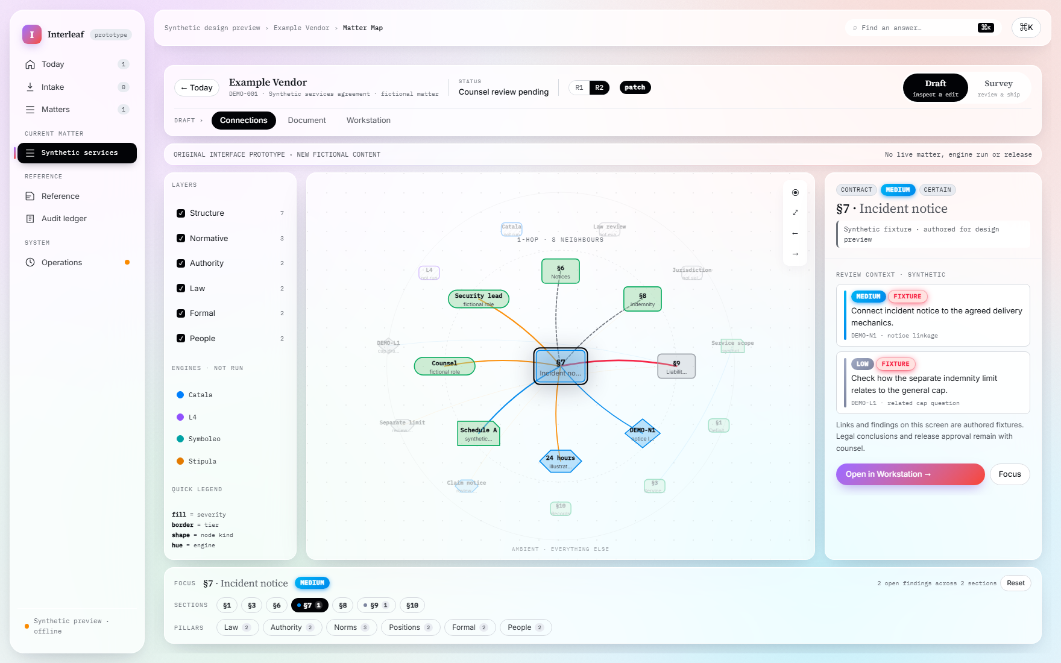This screenshot has height=663, width=1061.
Task: Select the Schedule A node
Action: [x=479, y=433]
